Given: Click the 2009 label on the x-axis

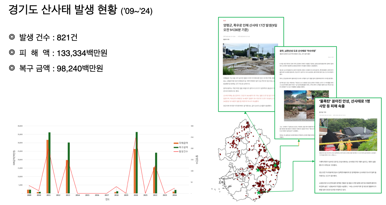Looking at the screenshot, I should click(x=29, y=195).
